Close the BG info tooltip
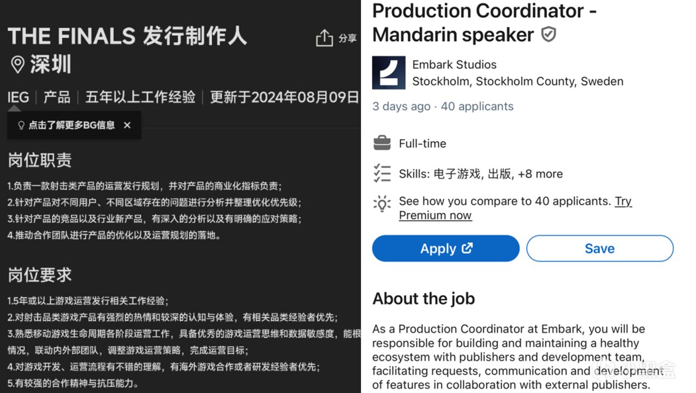Image resolution: width=696 pixels, height=393 pixels. coord(127,125)
